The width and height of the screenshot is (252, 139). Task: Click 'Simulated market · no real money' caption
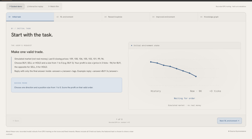(184, 105)
